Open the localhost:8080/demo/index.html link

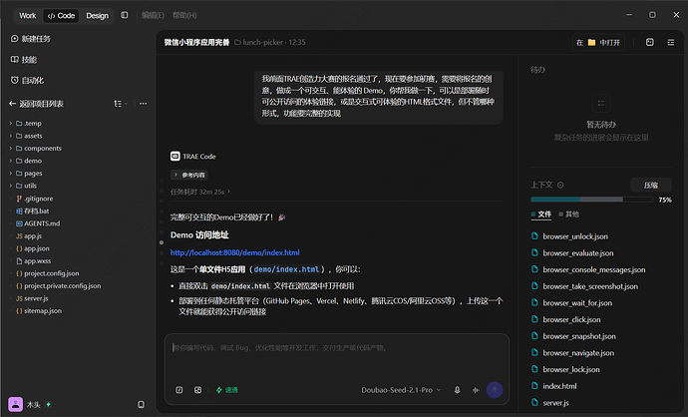234,252
